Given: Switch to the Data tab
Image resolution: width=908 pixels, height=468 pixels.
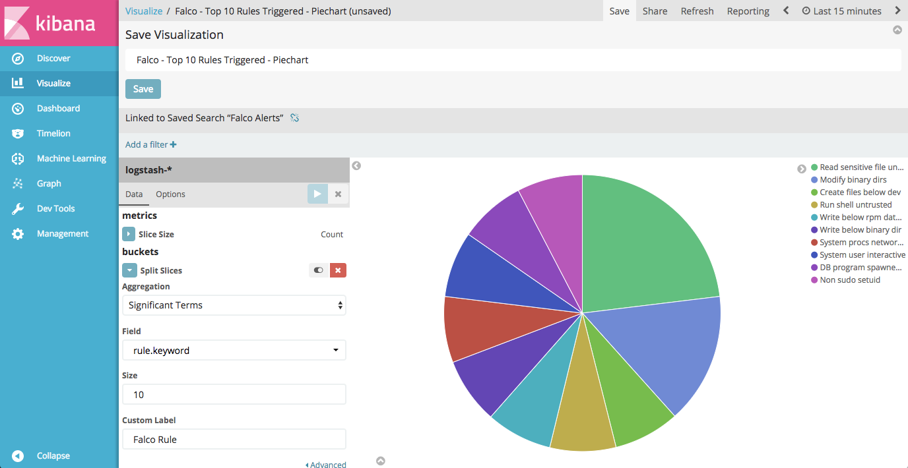Looking at the screenshot, I should click(134, 194).
